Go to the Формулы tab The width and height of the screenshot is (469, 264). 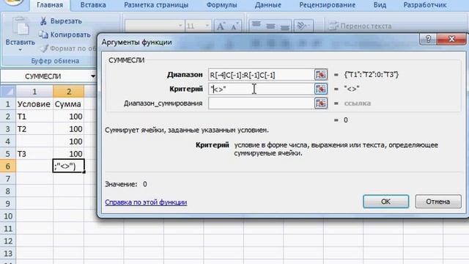tap(221, 5)
